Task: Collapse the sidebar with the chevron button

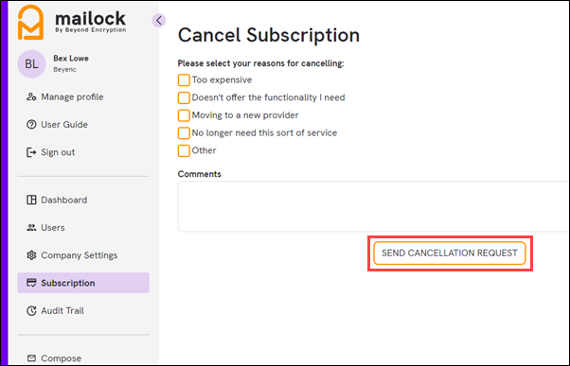Action: 159,21
